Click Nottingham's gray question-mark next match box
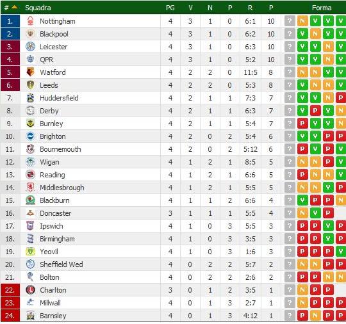 coord(290,21)
